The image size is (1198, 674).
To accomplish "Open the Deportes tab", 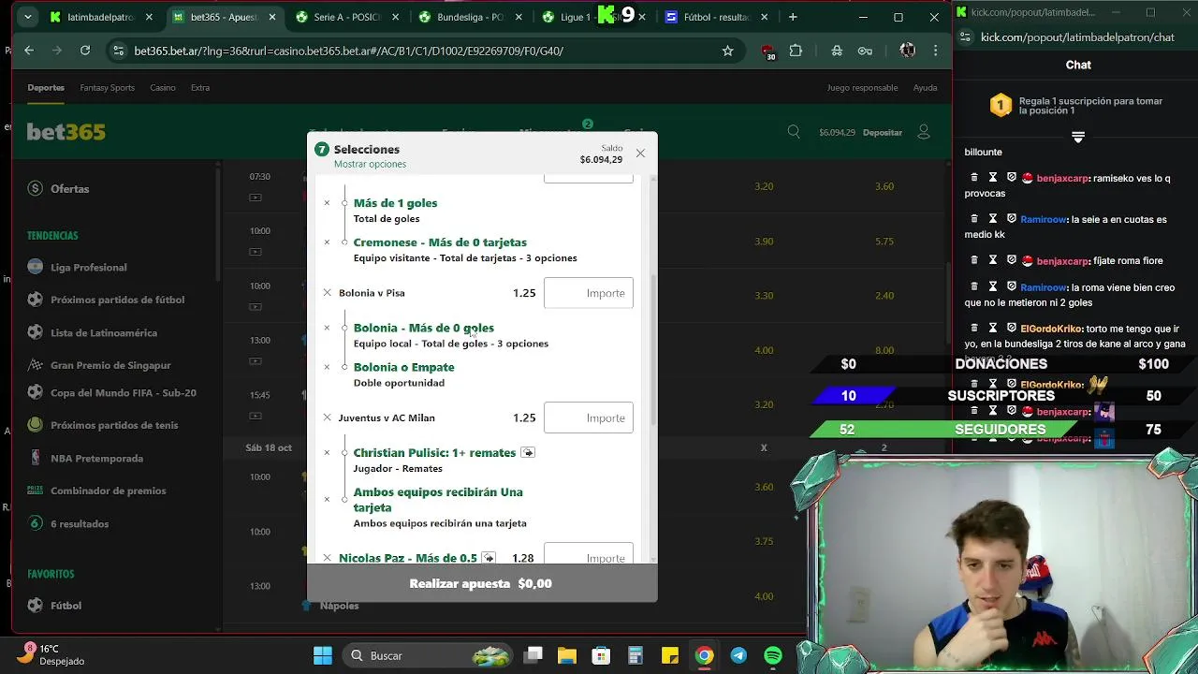I will (46, 88).
